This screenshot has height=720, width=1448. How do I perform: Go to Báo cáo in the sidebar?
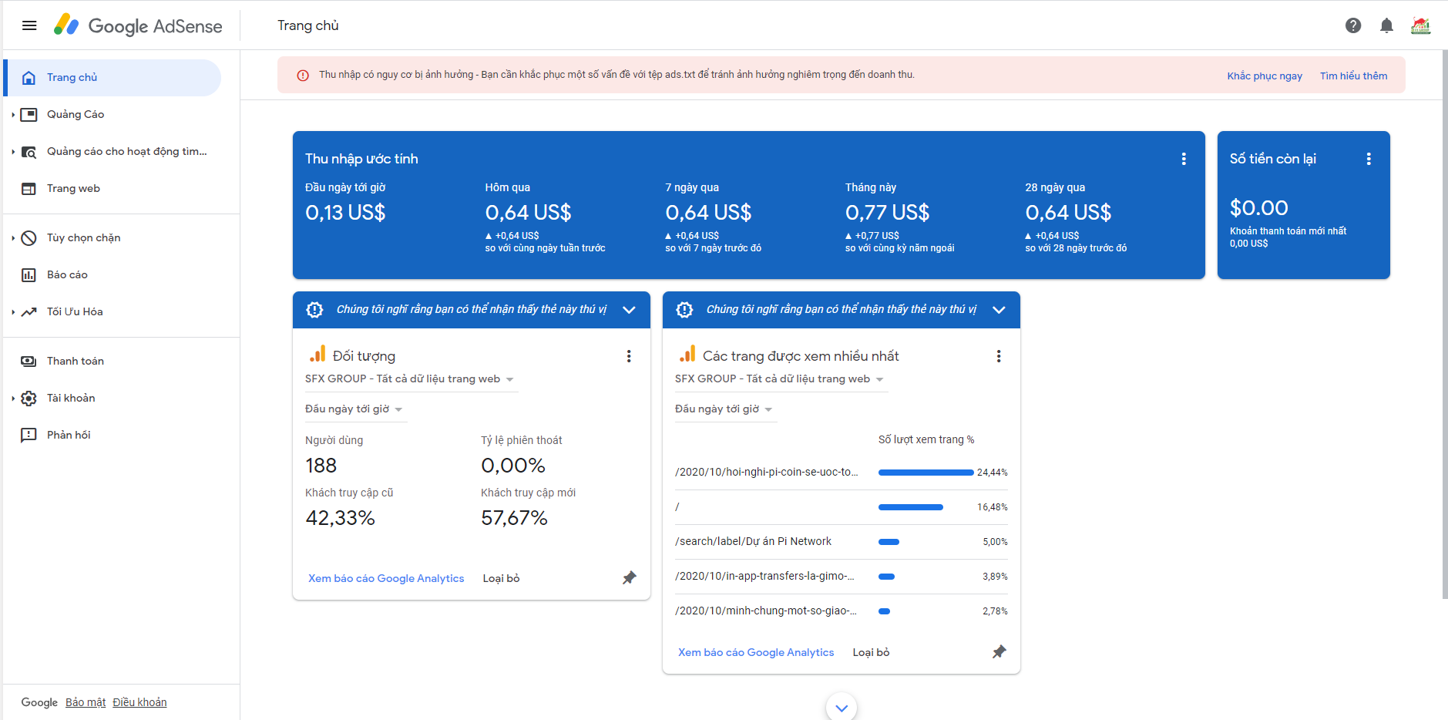click(67, 274)
